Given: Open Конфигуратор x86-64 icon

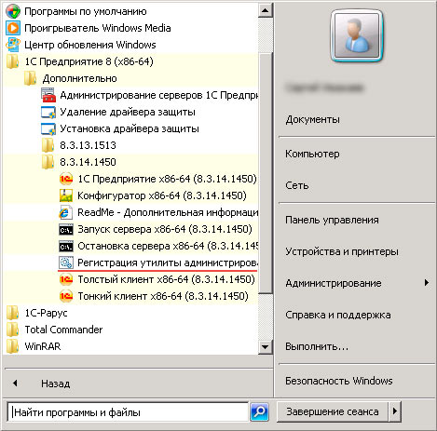Looking at the screenshot, I should [x=66, y=195].
